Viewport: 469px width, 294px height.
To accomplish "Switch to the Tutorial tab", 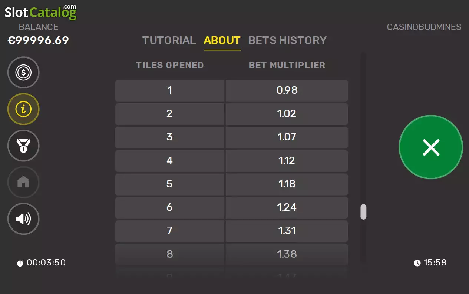I will click(169, 40).
